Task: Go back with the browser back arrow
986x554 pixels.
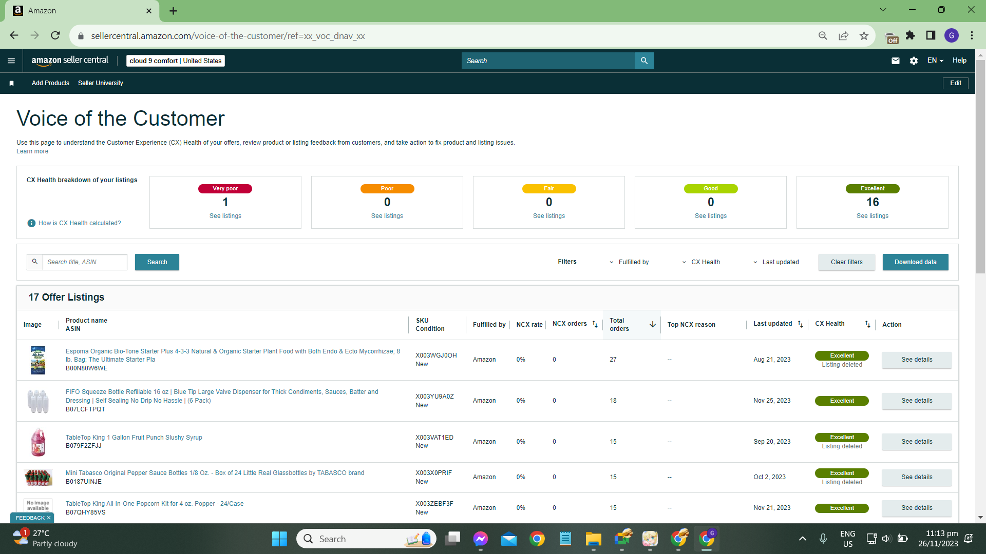Action: tap(14, 35)
